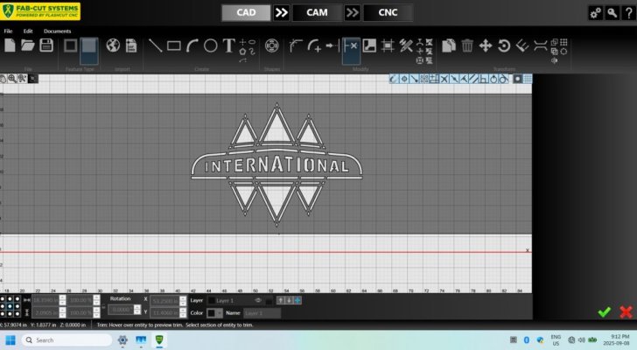Cancel with the red X
The width and height of the screenshot is (637, 350).
[626, 311]
